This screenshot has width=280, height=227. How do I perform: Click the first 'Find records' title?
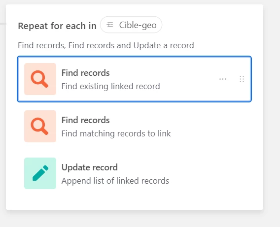tap(86, 73)
